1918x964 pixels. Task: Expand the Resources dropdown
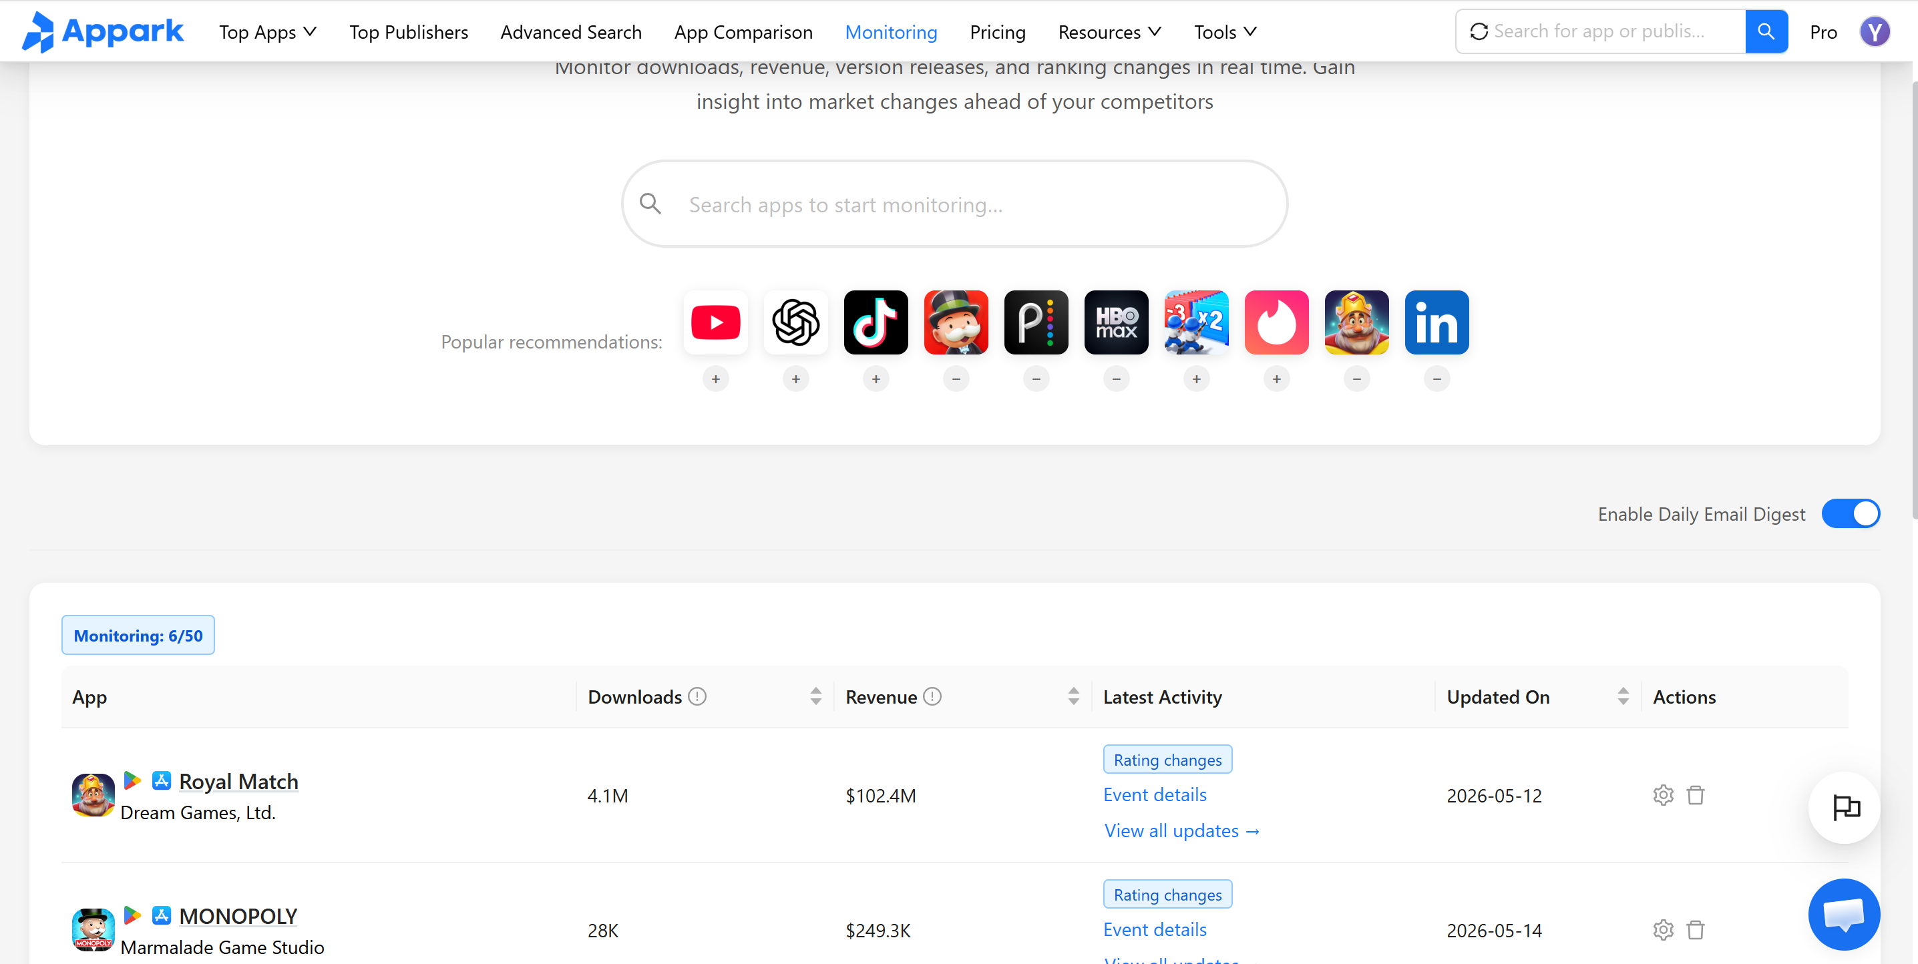[x=1109, y=31]
